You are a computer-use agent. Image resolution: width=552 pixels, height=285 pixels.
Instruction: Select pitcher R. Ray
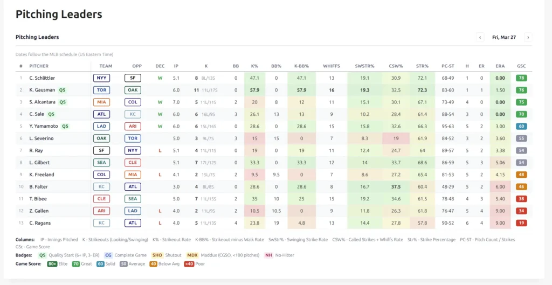(36, 151)
